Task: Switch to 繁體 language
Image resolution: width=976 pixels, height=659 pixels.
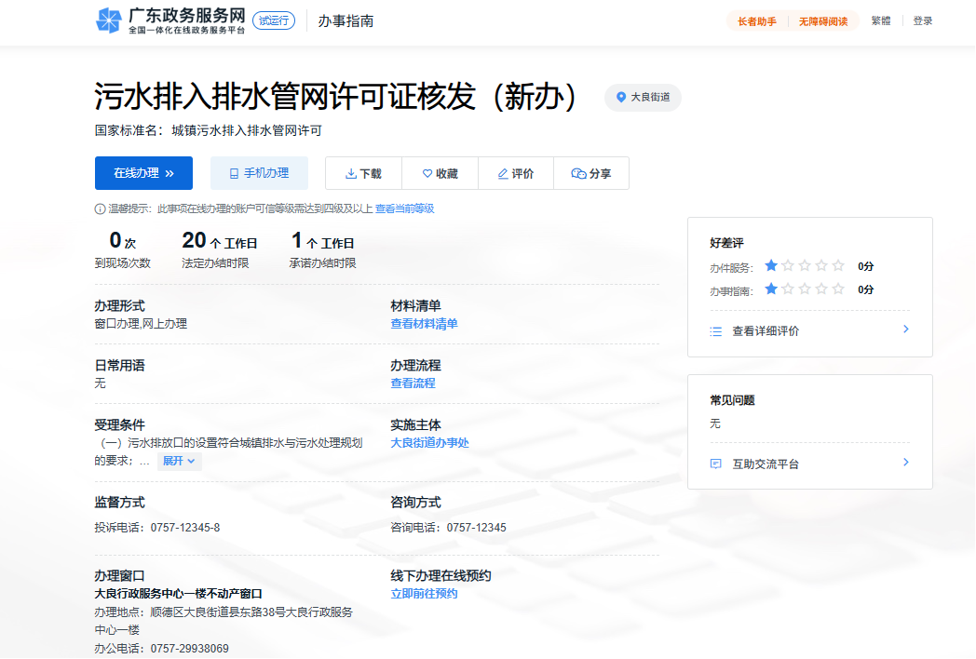Action: pos(880,20)
